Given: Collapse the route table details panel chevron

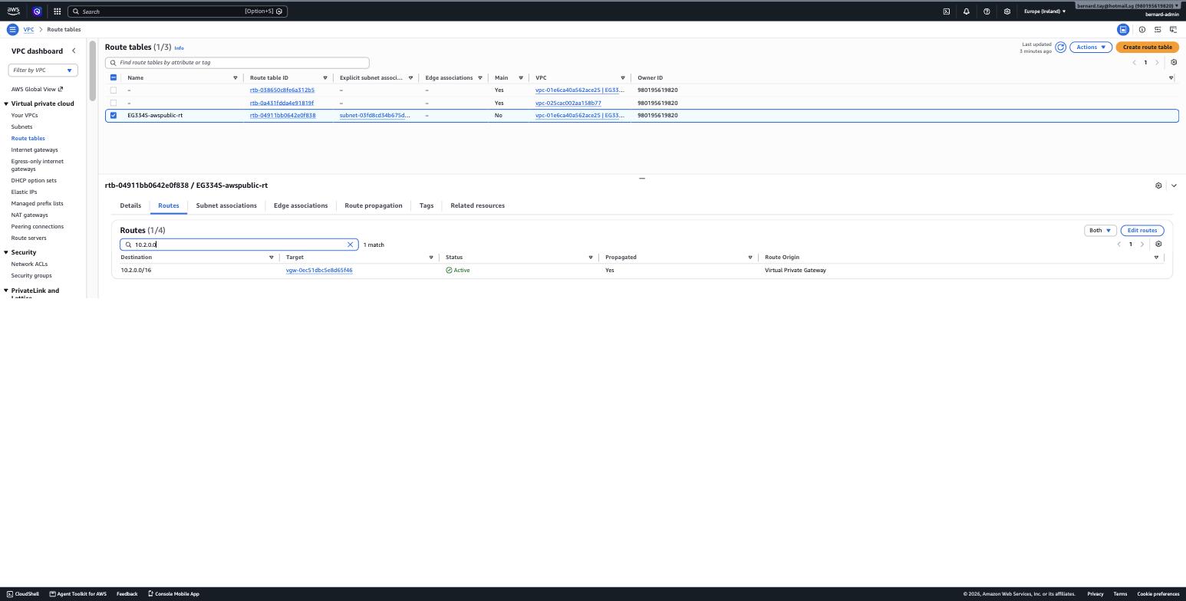Looking at the screenshot, I should tap(1174, 186).
